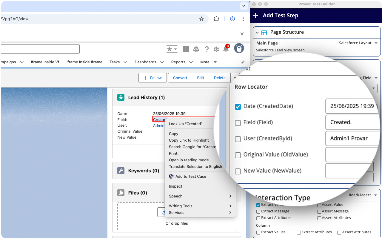The height and width of the screenshot is (239, 382).
Task: Dismiss the browser info bar with the X
Action: coord(242,34)
